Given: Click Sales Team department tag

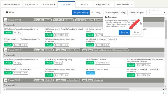Looking at the screenshot, I should click(x=69, y=20).
